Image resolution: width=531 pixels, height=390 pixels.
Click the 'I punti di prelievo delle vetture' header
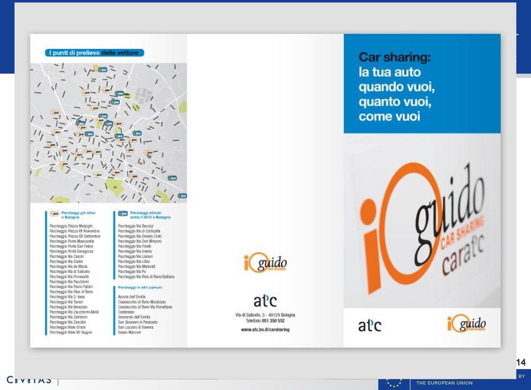tap(95, 53)
